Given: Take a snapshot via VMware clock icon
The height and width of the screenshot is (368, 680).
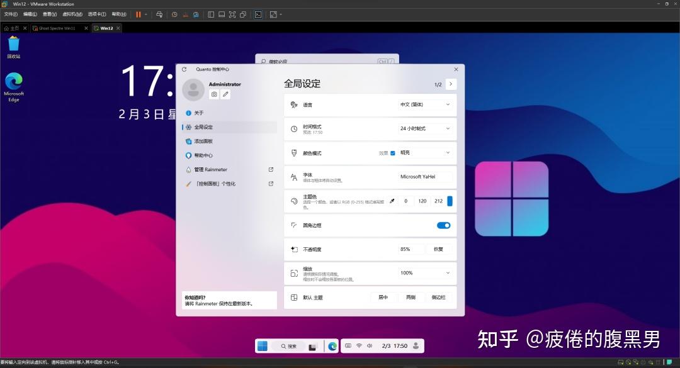Looking at the screenshot, I should pyautogui.click(x=175, y=14).
